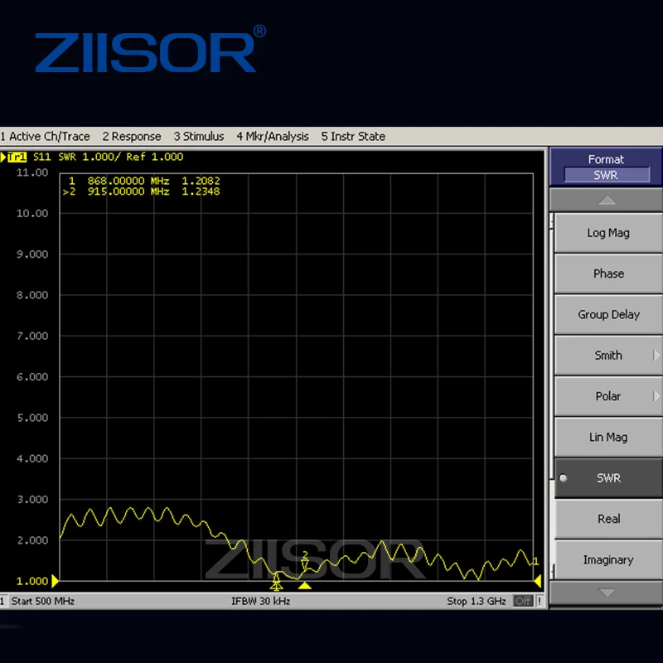Click the Stop 1.3 GHz status field
663x663 pixels.
(x=476, y=601)
